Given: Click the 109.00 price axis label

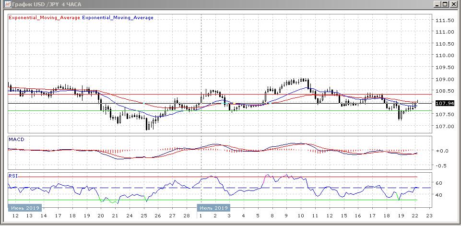Looking at the screenshot, I should pyautogui.click(x=445, y=79).
